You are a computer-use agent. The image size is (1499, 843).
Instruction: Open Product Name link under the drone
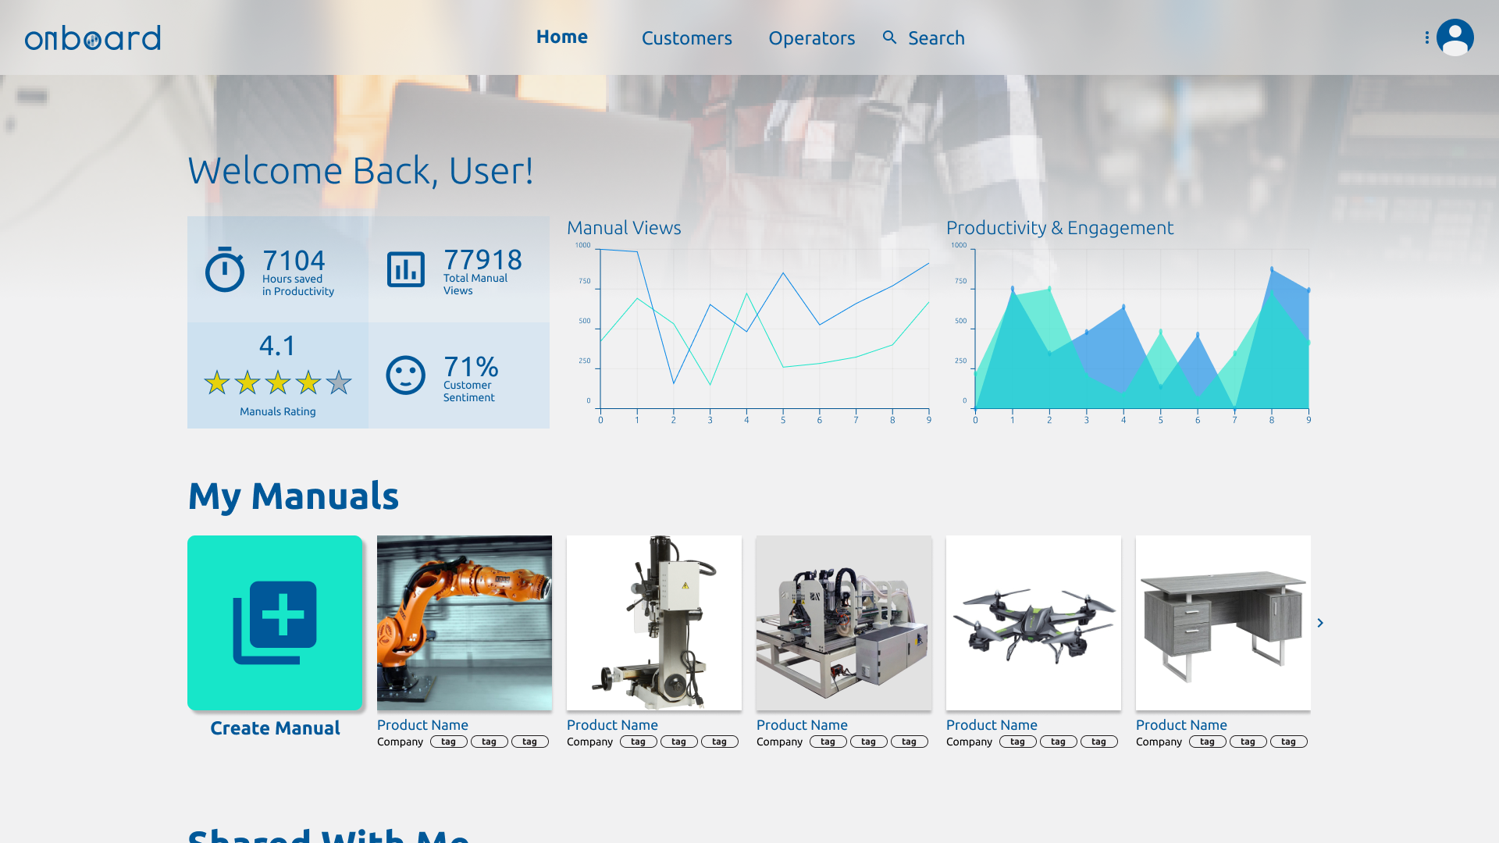pyautogui.click(x=992, y=725)
